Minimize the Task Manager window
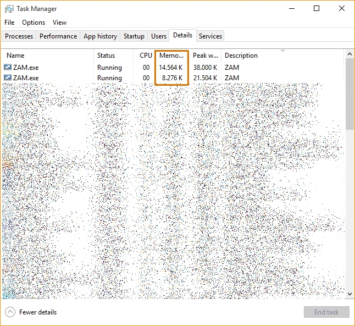Screen dimensions: 355x326 coord(292,9)
